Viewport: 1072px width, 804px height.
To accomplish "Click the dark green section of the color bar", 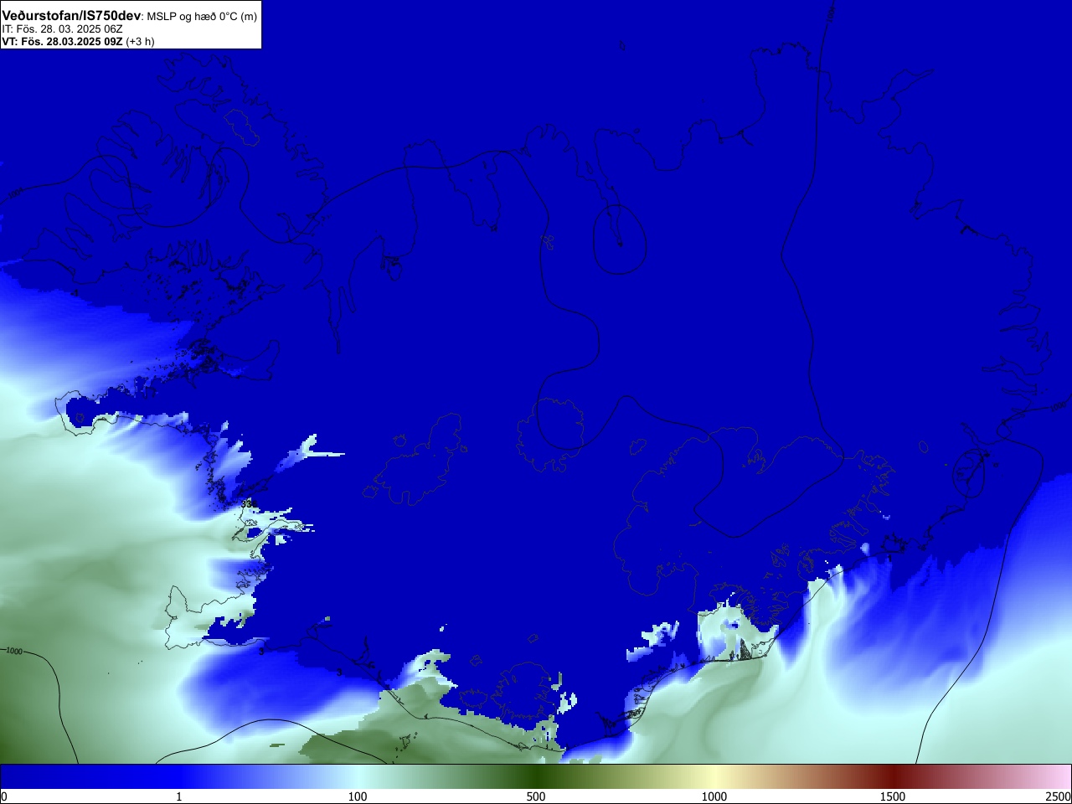I will click(536, 776).
